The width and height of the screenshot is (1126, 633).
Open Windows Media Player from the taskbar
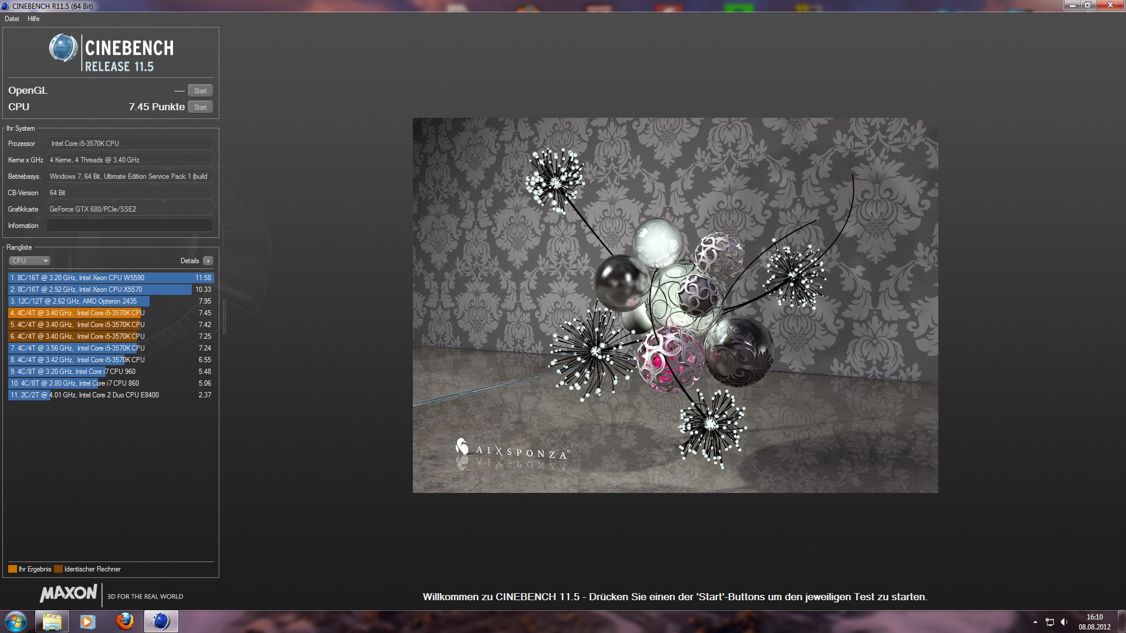coord(88,621)
